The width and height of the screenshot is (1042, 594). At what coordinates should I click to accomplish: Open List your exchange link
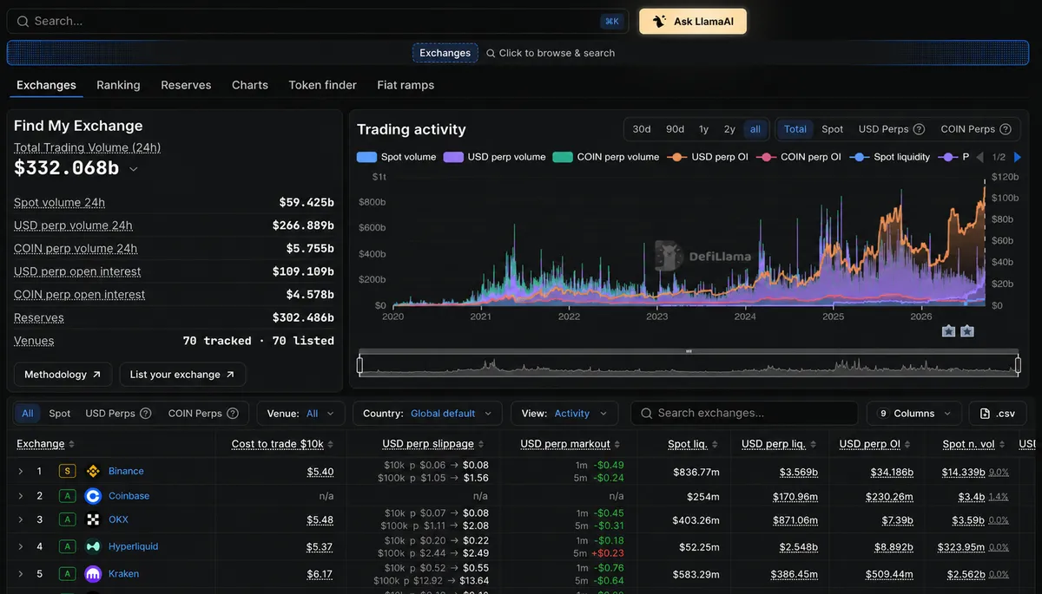click(x=182, y=375)
